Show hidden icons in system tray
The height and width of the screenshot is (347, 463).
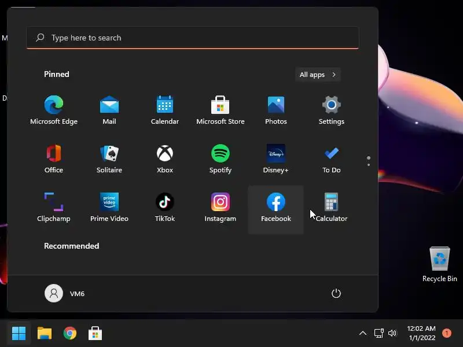pos(363,334)
